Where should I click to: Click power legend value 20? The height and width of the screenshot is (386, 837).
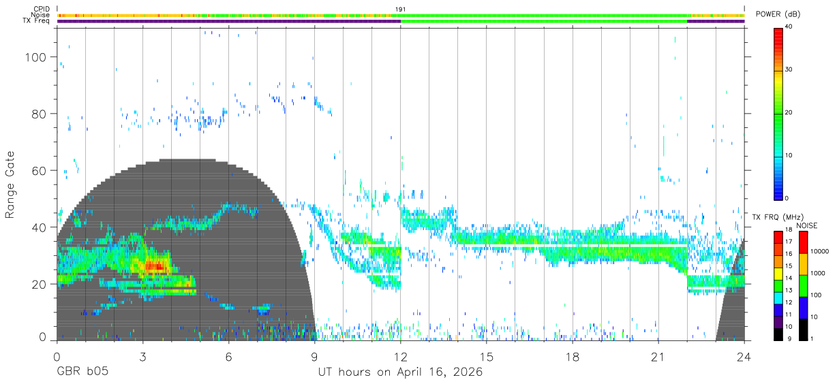pyautogui.click(x=790, y=113)
